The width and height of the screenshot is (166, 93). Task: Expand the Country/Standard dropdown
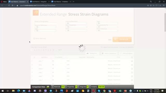pos(76,23)
